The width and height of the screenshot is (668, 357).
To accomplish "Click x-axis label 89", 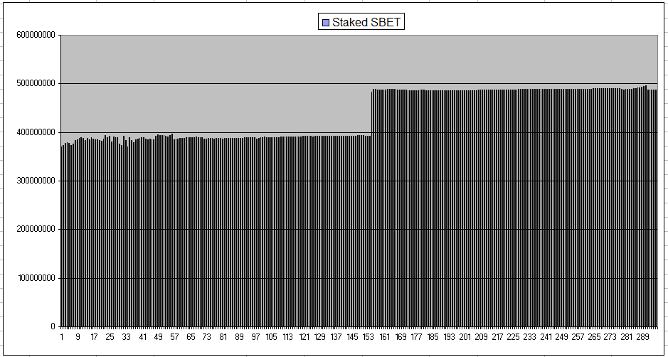I will tap(239, 337).
